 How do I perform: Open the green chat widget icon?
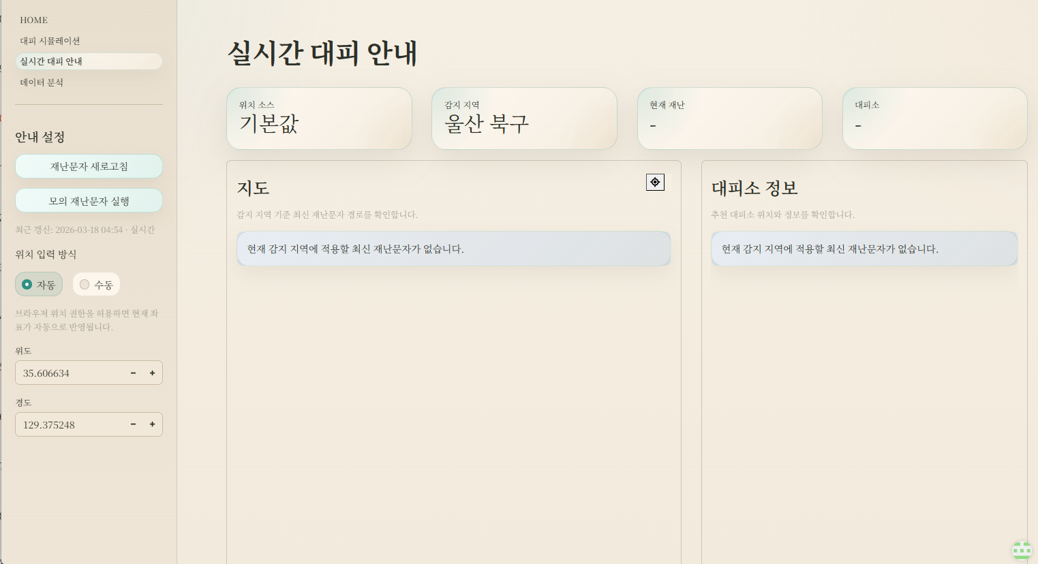coord(1022,550)
